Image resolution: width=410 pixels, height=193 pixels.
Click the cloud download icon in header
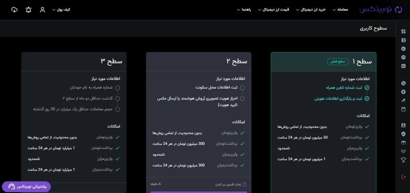tap(14, 10)
